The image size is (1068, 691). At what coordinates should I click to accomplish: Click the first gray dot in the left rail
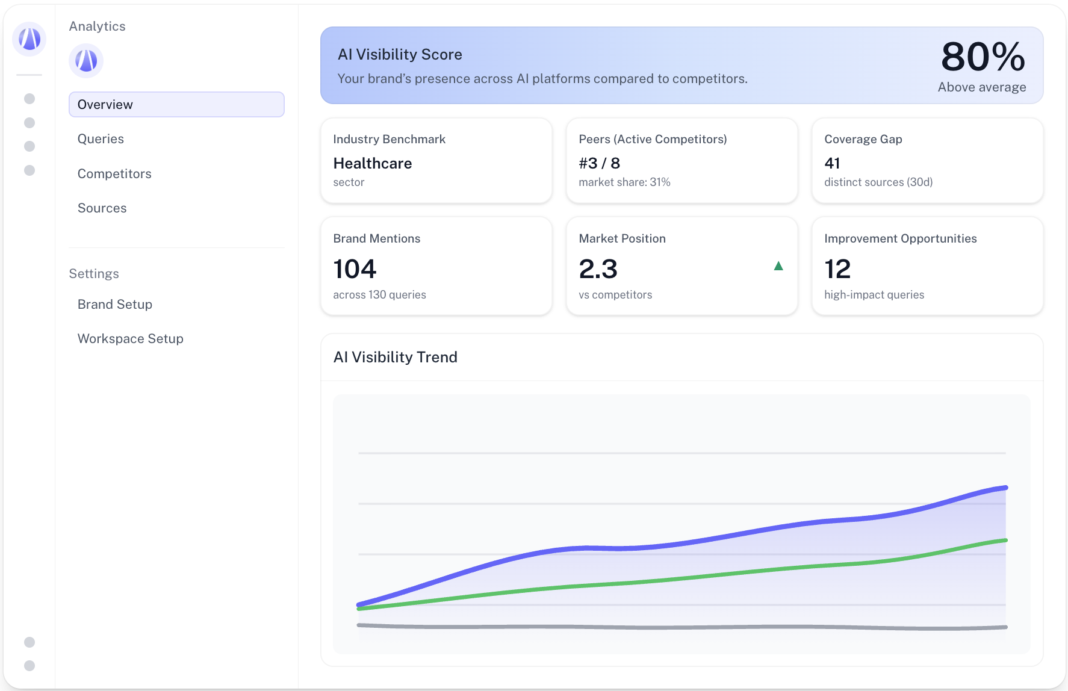pyautogui.click(x=29, y=99)
